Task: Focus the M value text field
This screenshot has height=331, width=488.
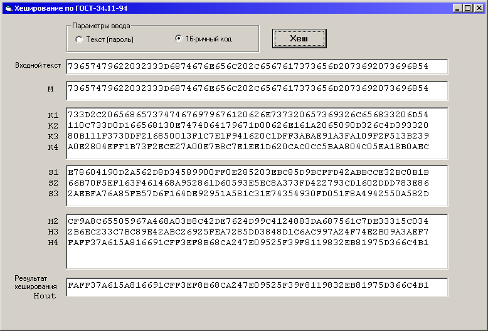Action: point(257,89)
